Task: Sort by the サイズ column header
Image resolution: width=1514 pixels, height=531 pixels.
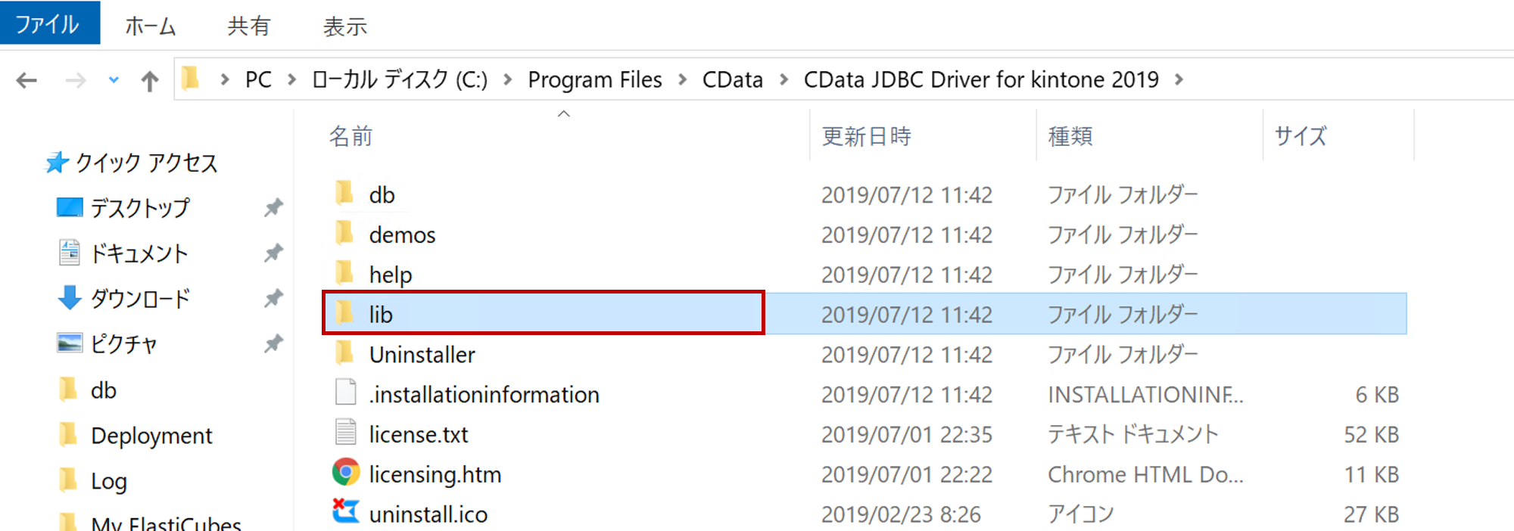Action: pos(1301,136)
